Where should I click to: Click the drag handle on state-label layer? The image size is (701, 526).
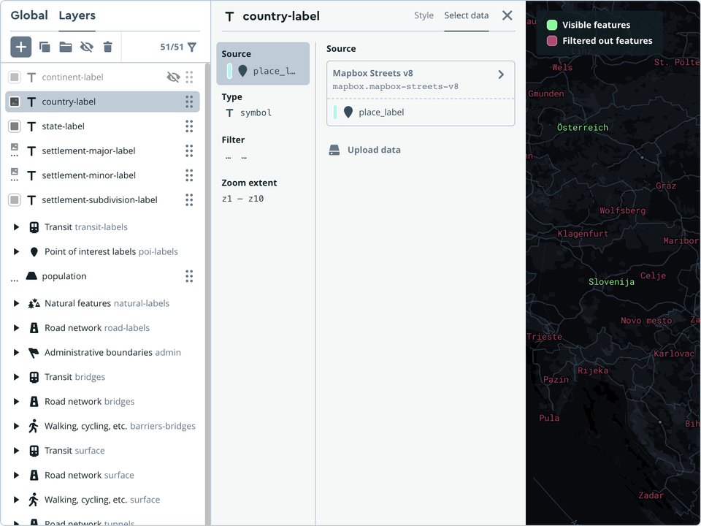(189, 126)
